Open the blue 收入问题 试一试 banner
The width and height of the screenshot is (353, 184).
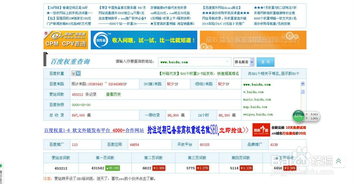[144, 40]
